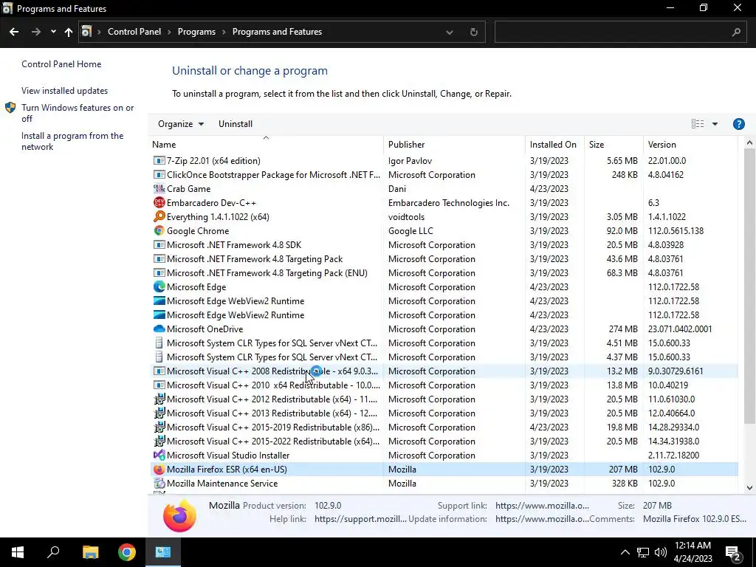Click Programs and Features breadcrumb
756x567 pixels.
[277, 32]
